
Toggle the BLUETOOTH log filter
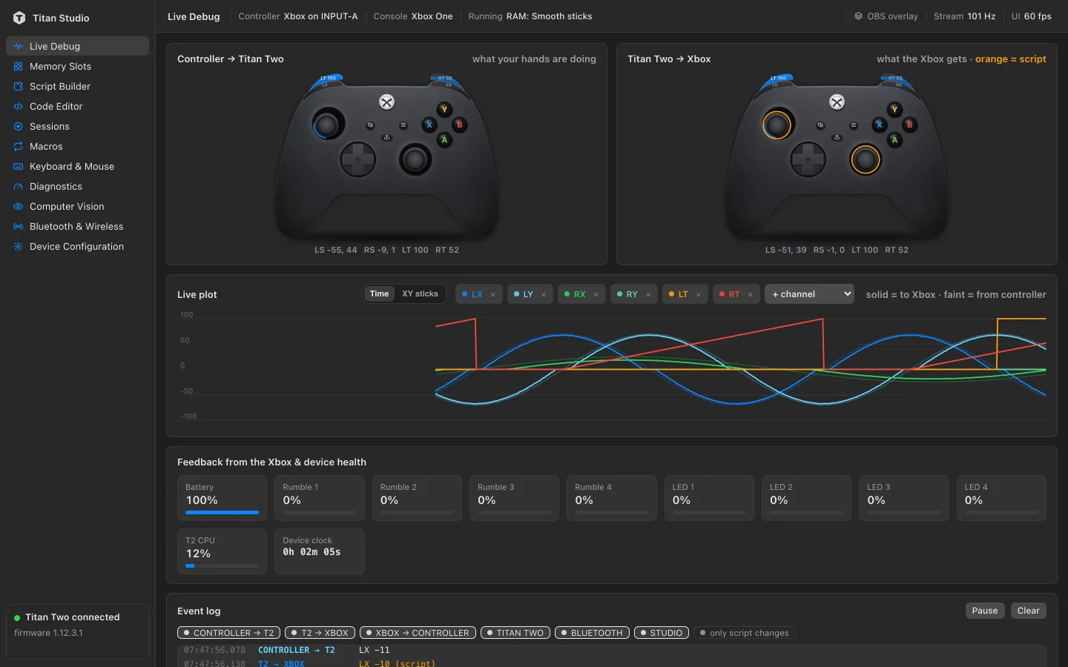592,633
